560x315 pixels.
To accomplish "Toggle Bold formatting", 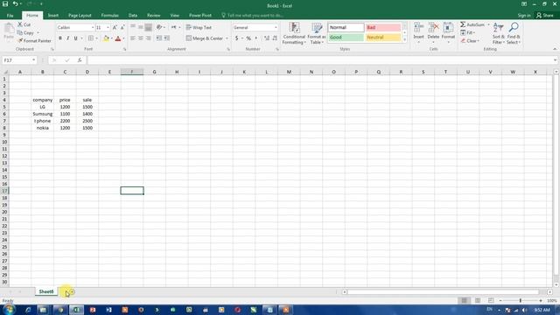I will pos(60,38).
